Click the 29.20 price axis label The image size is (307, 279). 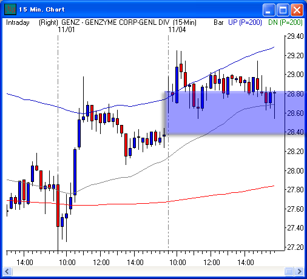click(x=295, y=55)
